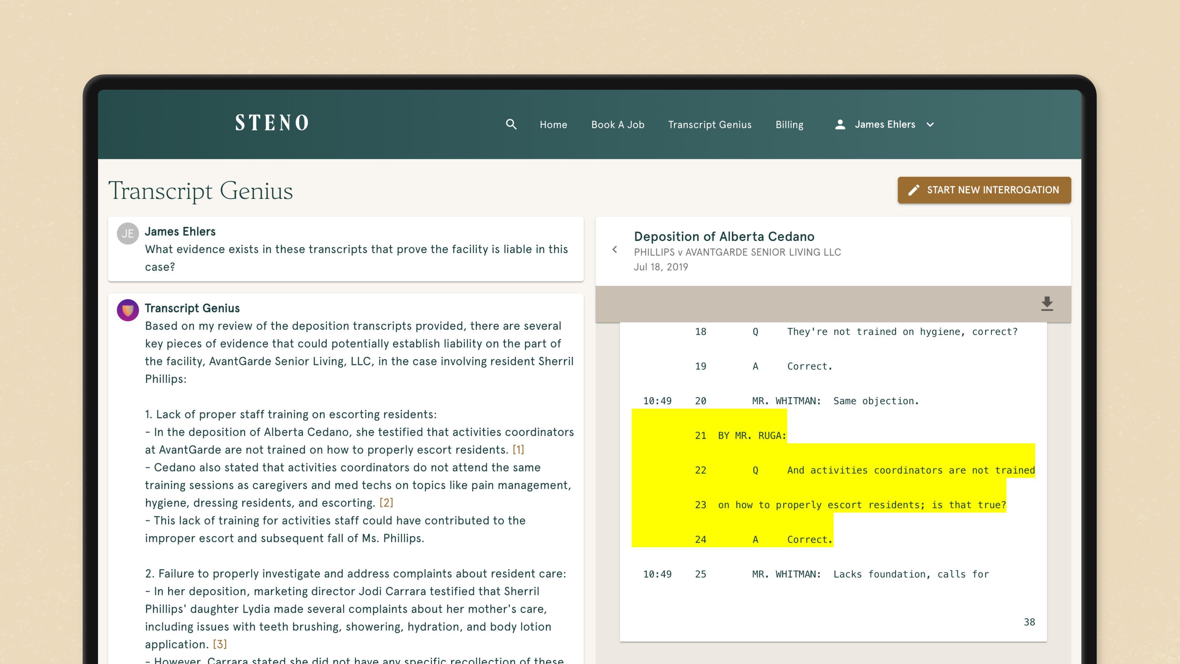Click the person icon next to James Ehlers
Image resolution: width=1180 pixels, height=664 pixels.
pos(840,124)
